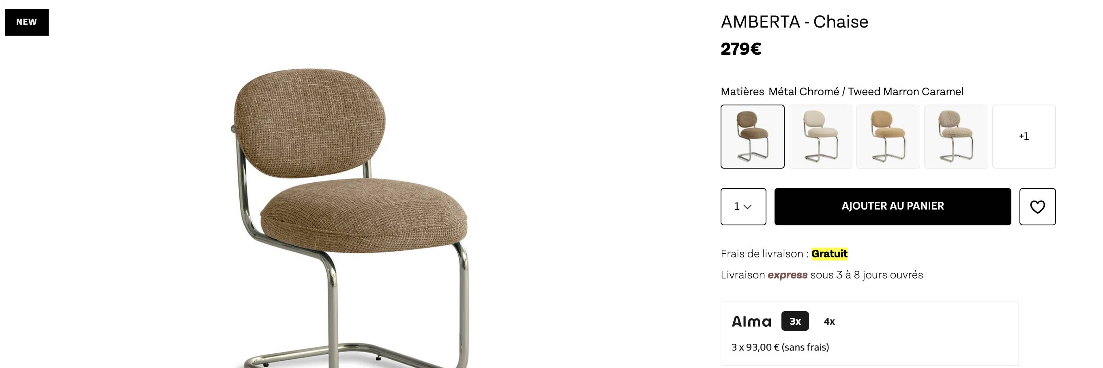Choose the cream white chair variant
The image size is (1103, 368).
(x=820, y=137)
